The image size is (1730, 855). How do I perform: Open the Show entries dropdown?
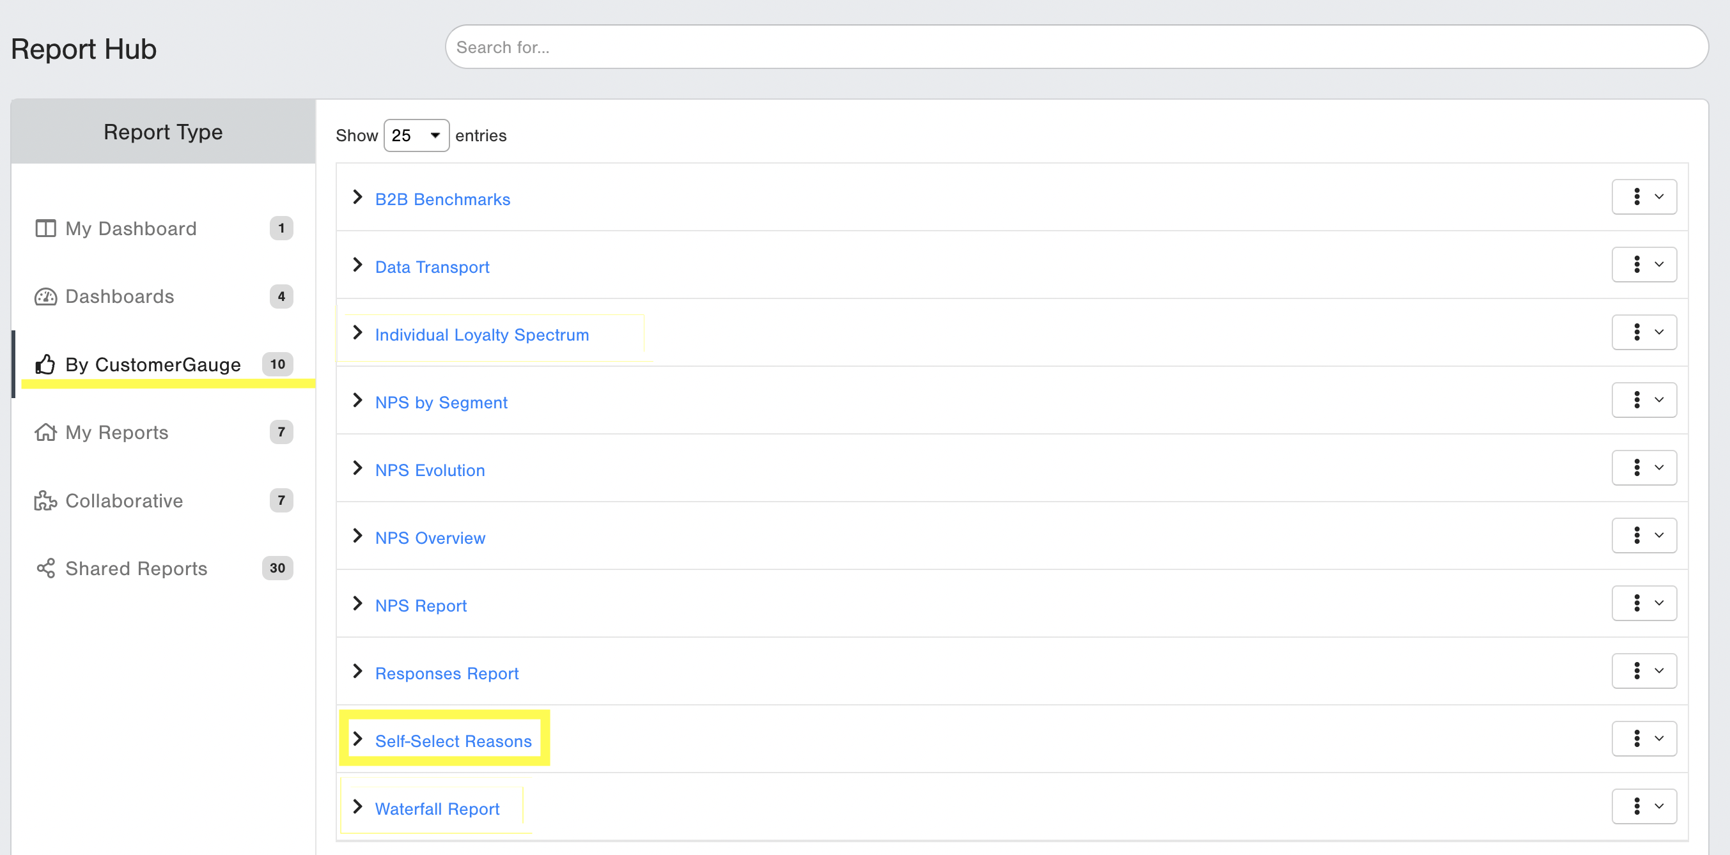pyautogui.click(x=416, y=135)
